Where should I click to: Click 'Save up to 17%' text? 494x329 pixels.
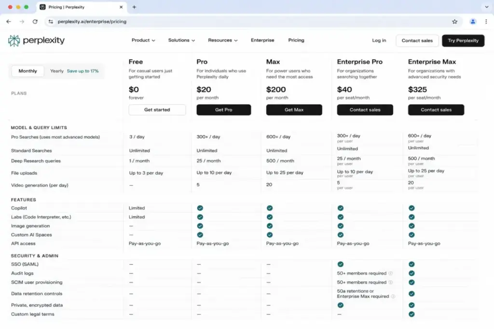[82, 71]
